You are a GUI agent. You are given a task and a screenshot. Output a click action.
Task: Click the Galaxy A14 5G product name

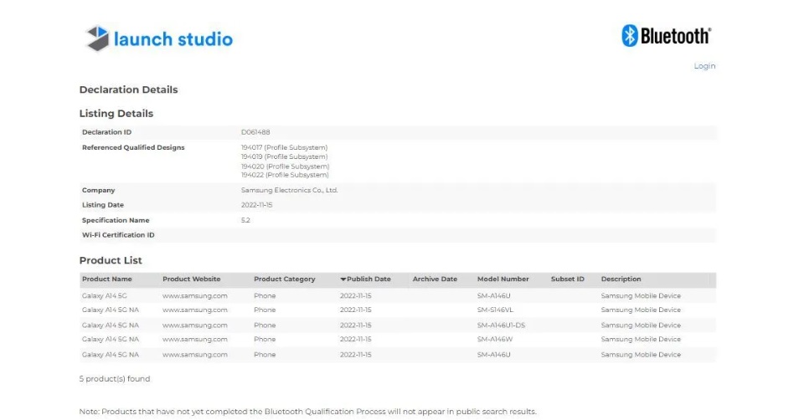pyautogui.click(x=105, y=296)
